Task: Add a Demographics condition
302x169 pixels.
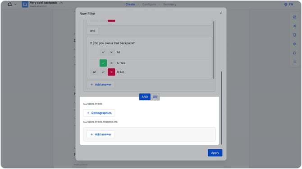Action: (x=99, y=113)
